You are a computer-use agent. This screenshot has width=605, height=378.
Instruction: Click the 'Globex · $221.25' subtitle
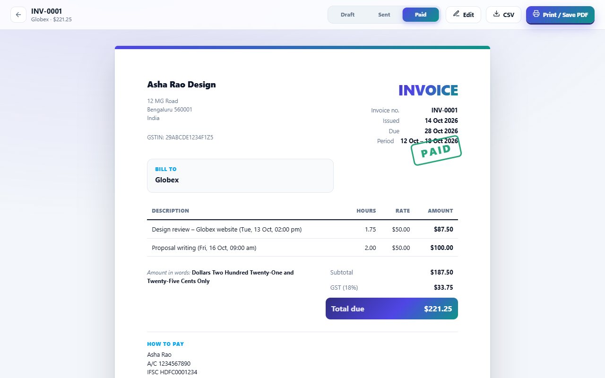click(52, 19)
